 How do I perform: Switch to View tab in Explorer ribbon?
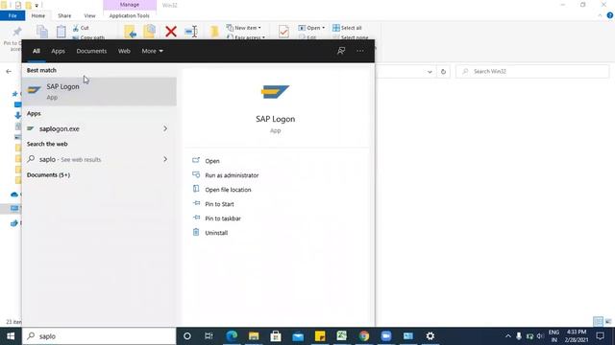89,15
